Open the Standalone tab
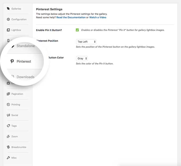 point(26,46)
